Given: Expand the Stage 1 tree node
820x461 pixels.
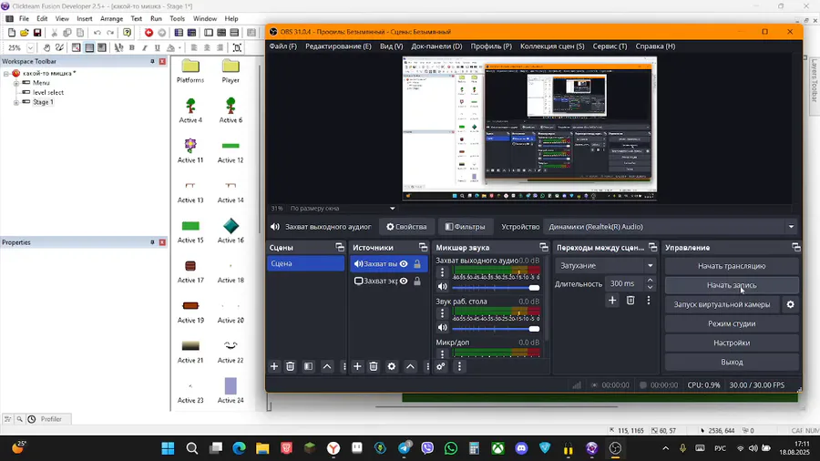Looking at the screenshot, I should (x=16, y=102).
